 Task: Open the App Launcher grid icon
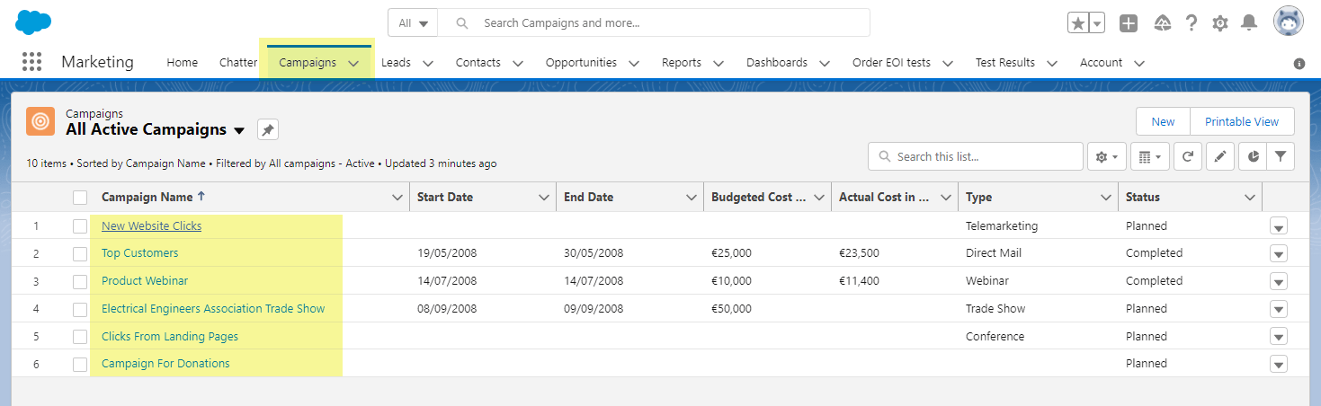[x=31, y=62]
